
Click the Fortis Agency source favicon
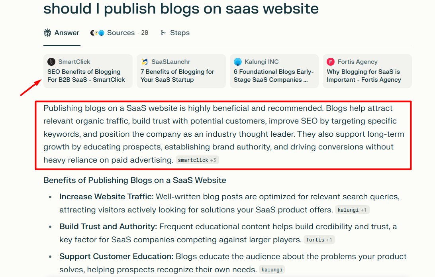click(x=330, y=62)
